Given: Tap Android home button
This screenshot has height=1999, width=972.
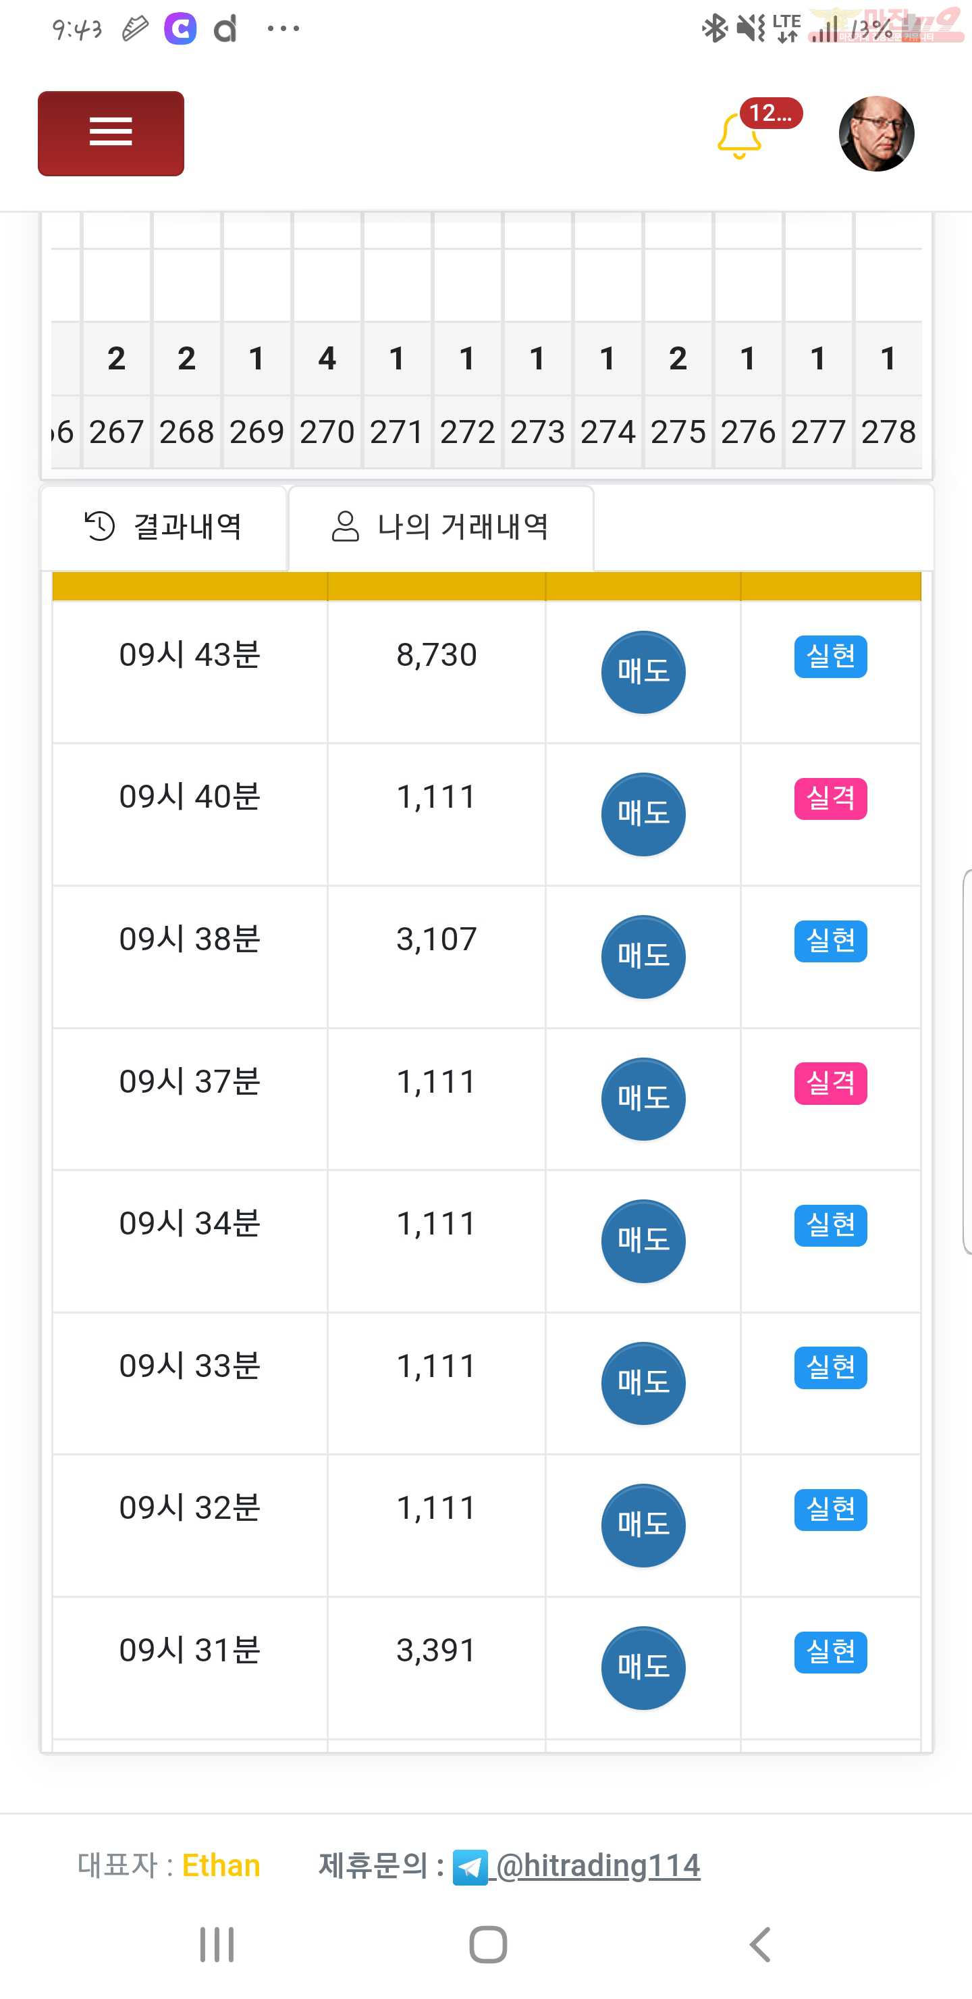Looking at the screenshot, I should coord(488,1945).
